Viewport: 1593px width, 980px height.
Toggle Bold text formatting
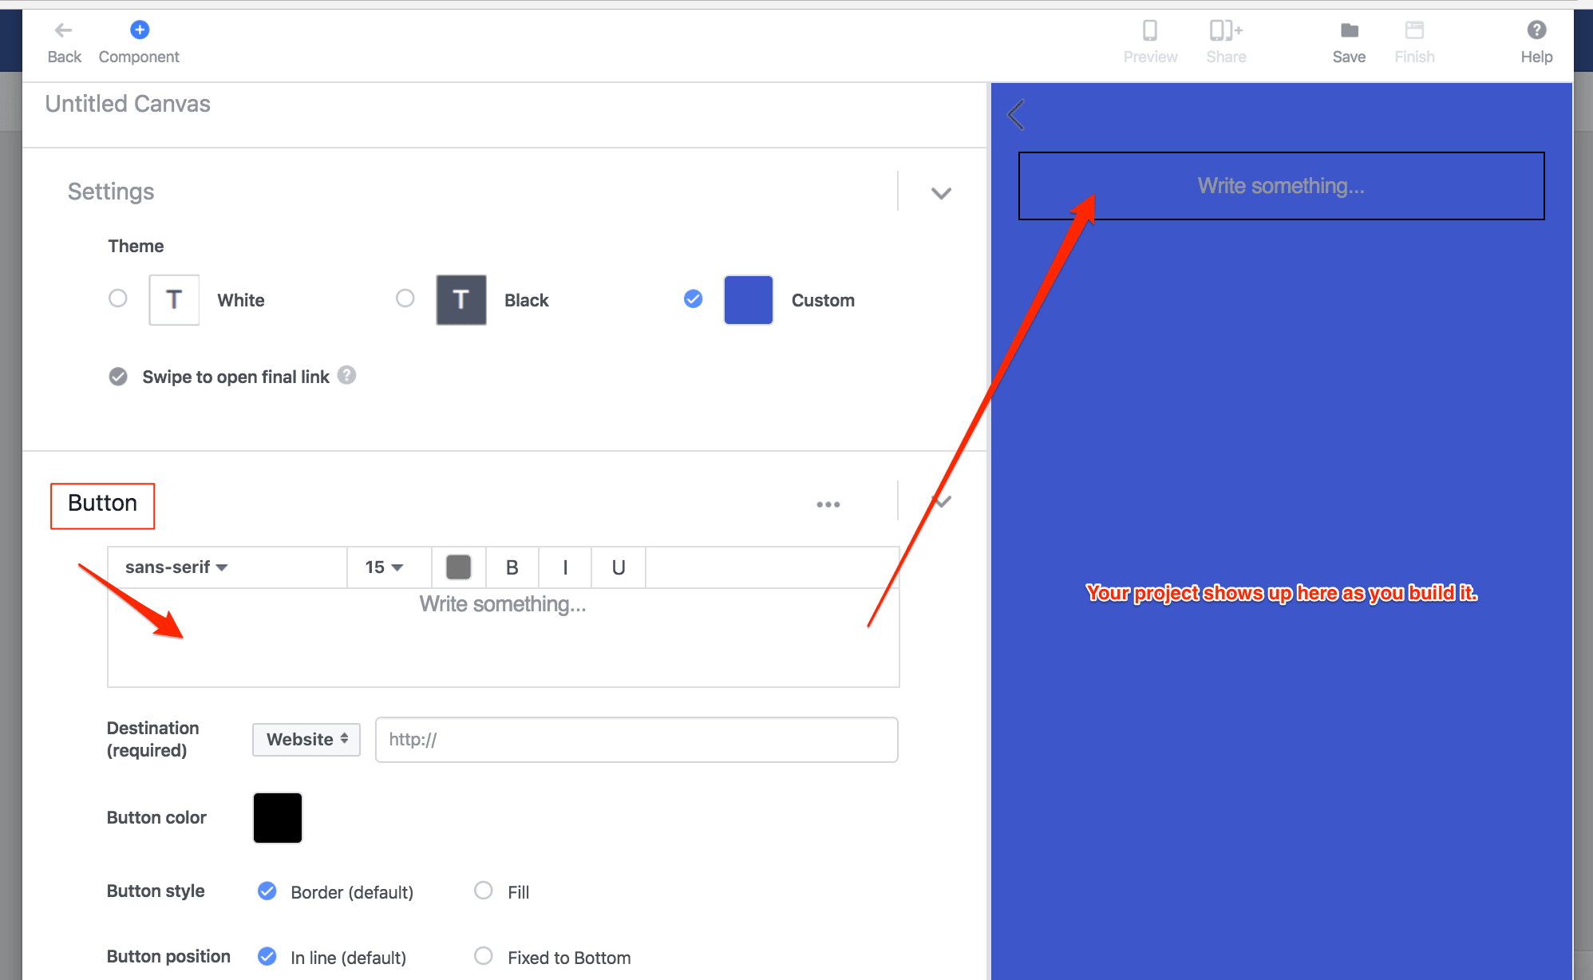pos(512,567)
